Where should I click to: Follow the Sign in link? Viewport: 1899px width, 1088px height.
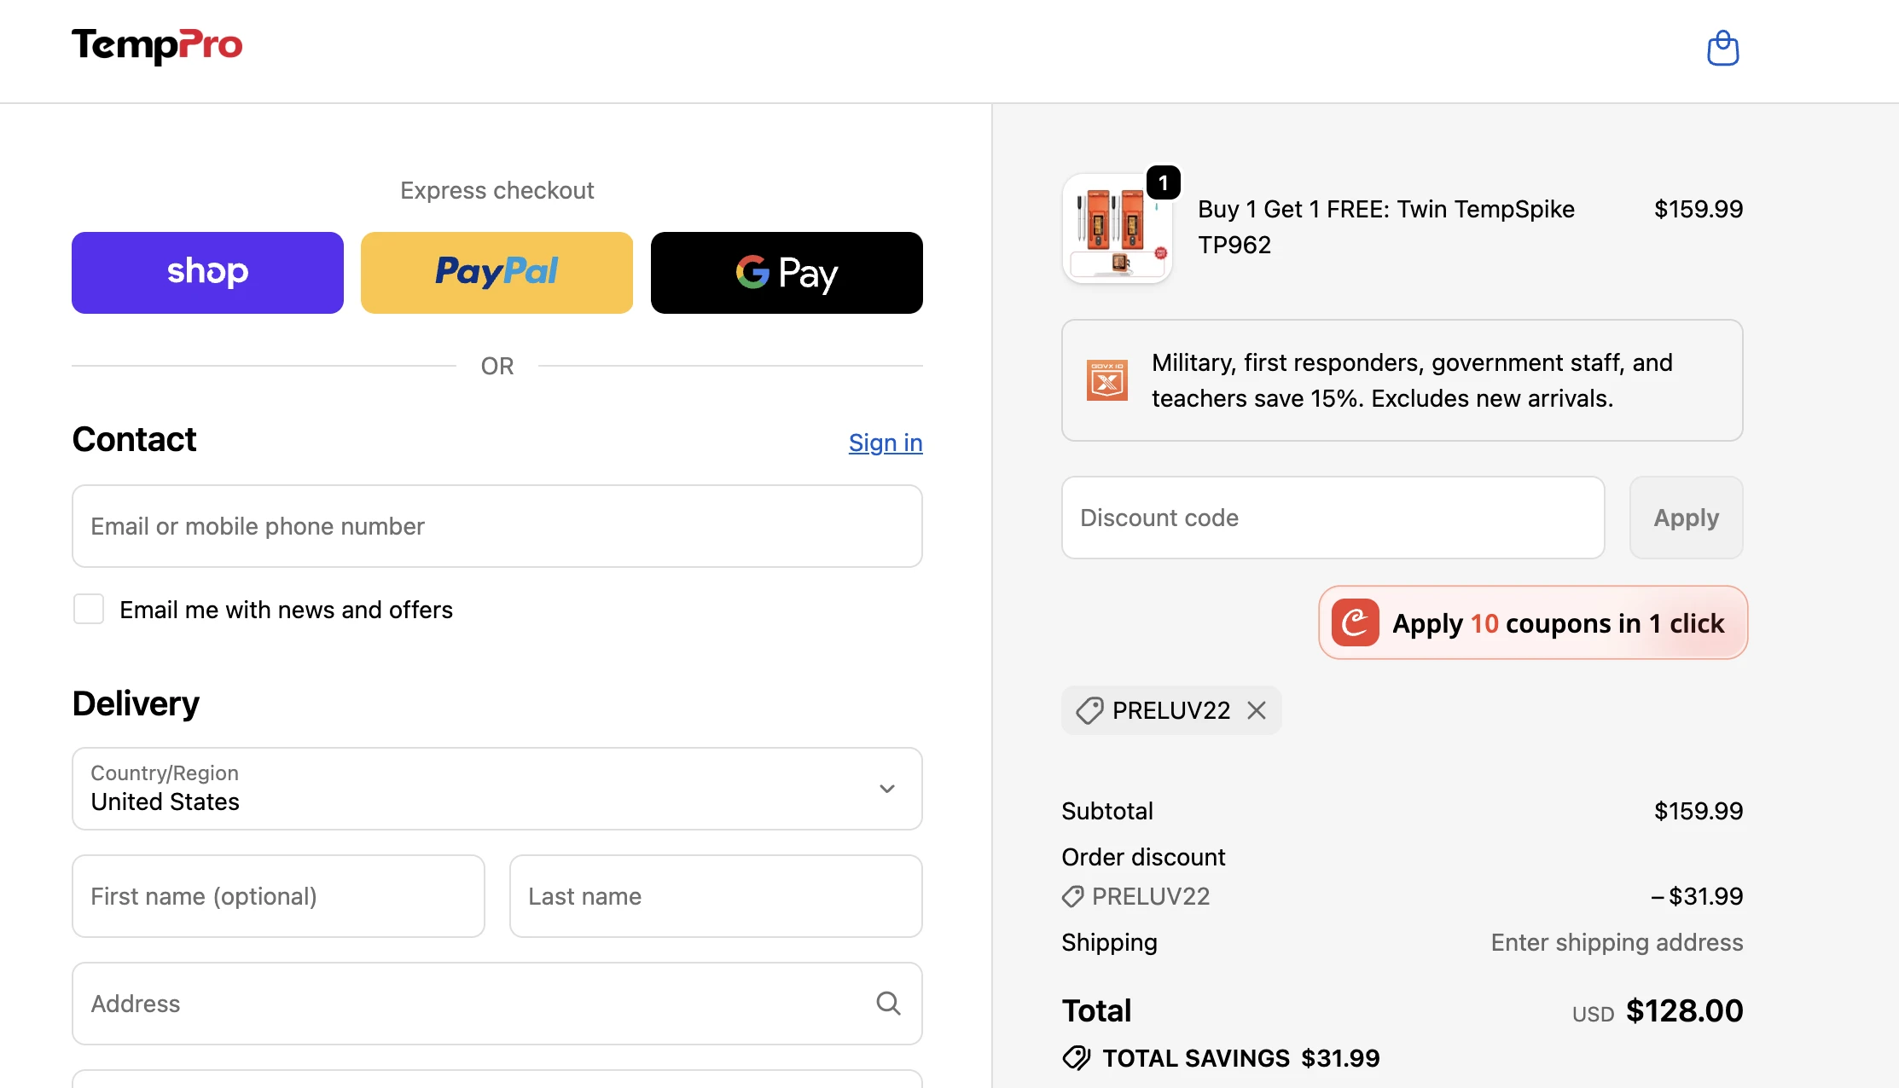click(886, 443)
